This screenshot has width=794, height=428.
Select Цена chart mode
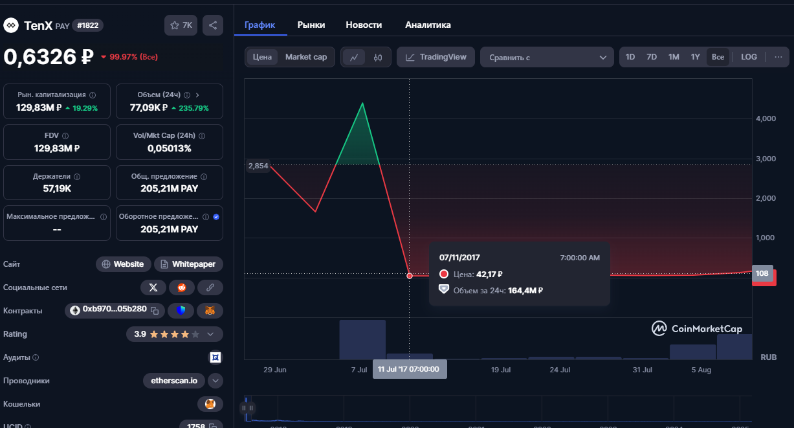click(x=262, y=57)
